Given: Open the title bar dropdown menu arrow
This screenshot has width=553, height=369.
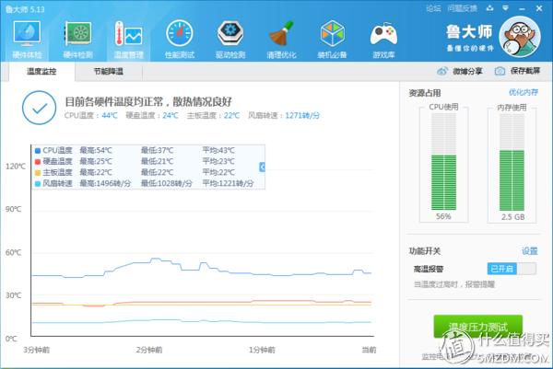Looking at the screenshot, I should (x=505, y=7).
